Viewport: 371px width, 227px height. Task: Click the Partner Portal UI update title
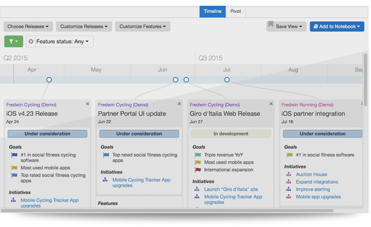(x=132, y=114)
